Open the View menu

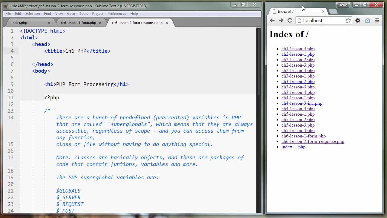[59, 14]
